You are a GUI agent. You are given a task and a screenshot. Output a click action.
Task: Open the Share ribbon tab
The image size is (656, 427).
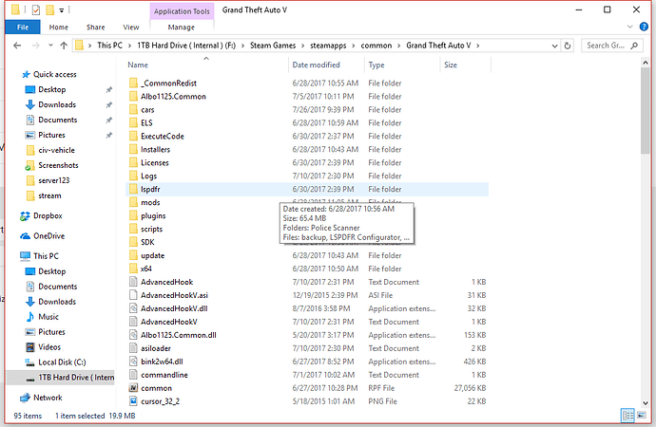pyautogui.click(x=95, y=28)
